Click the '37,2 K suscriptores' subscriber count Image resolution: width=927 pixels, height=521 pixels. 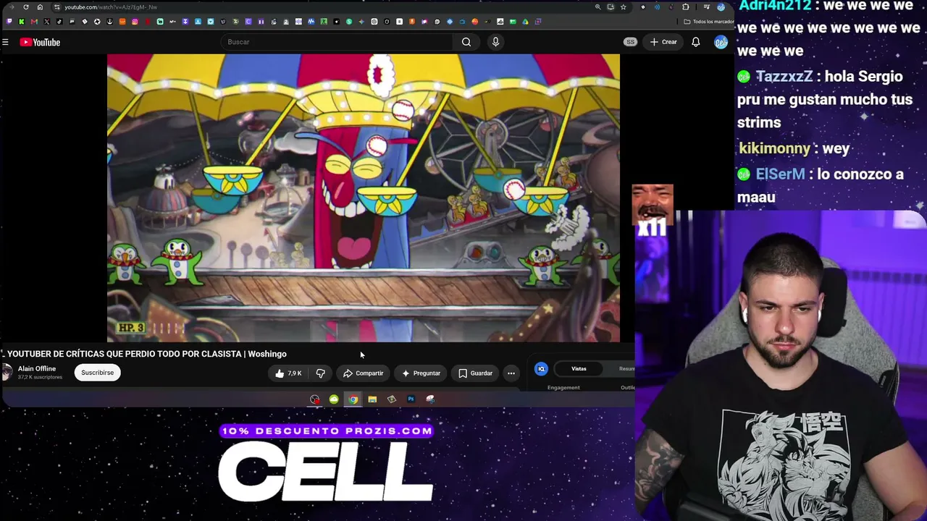pyautogui.click(x=40, y=378)
